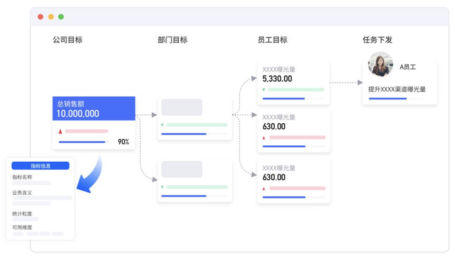Click the 提升XXXX渠道曝光量 task text
The image size is (455, 258).
[397, 89]
